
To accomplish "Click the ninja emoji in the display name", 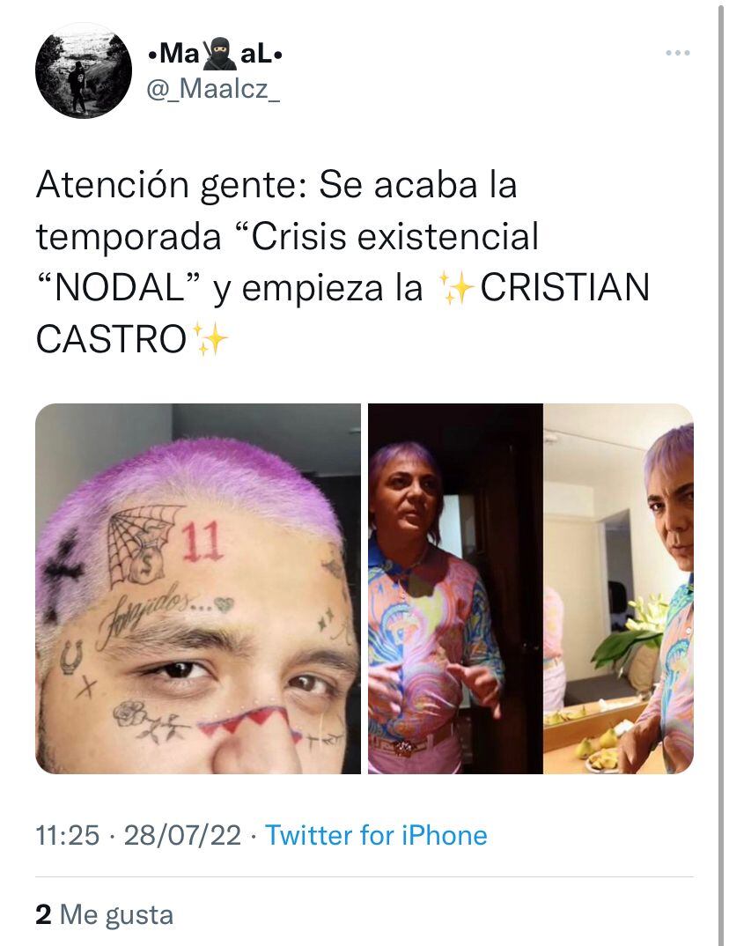I will click(219, 54).
